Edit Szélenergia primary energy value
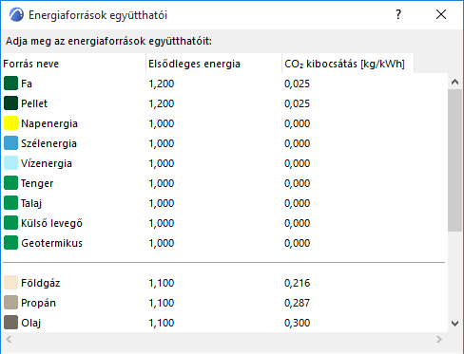The image size is (464, 354). coord(162,143)
